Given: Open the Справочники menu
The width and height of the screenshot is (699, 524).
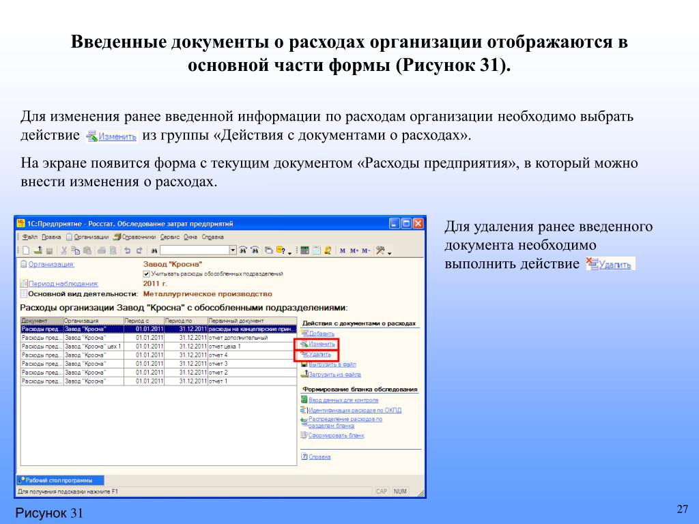Looking at the screenshot, I should click(x=134, y=237).
